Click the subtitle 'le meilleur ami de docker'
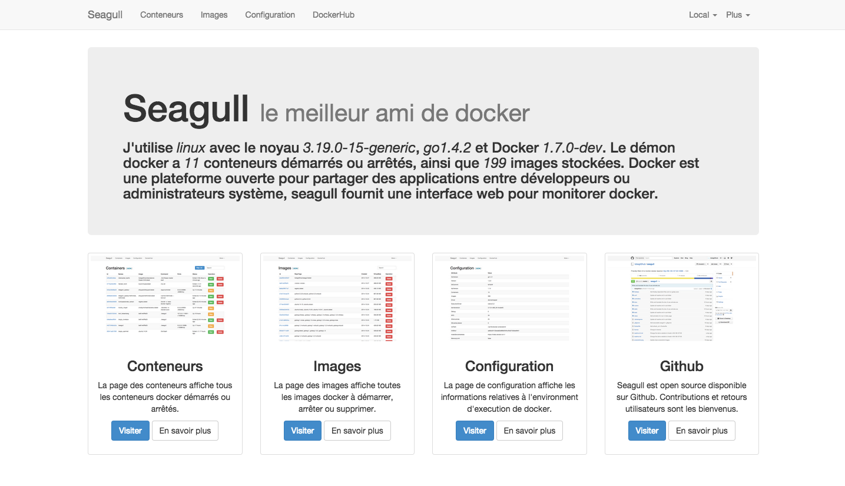 pos(395,113)
